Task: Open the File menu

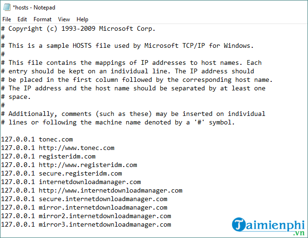Action: coord(7,19)
